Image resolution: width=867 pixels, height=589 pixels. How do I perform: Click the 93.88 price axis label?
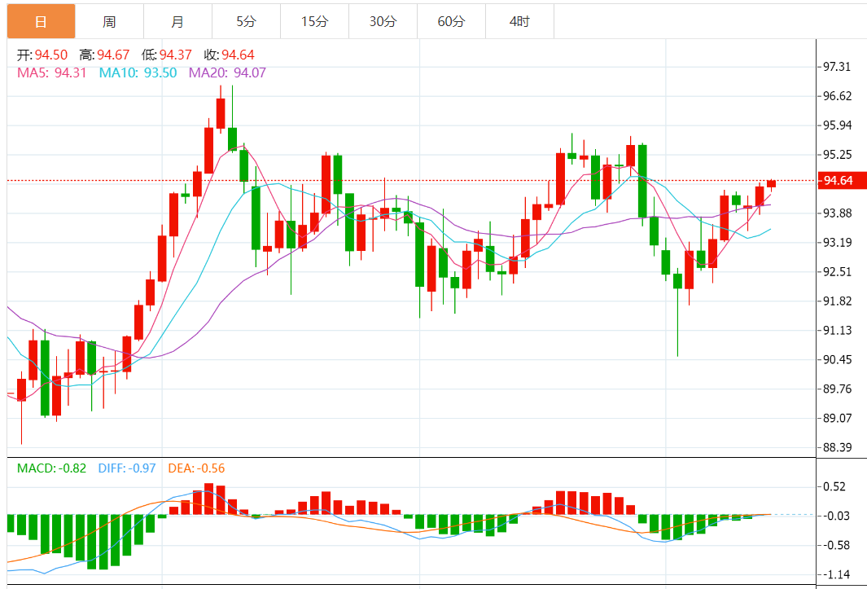point(837,213)
